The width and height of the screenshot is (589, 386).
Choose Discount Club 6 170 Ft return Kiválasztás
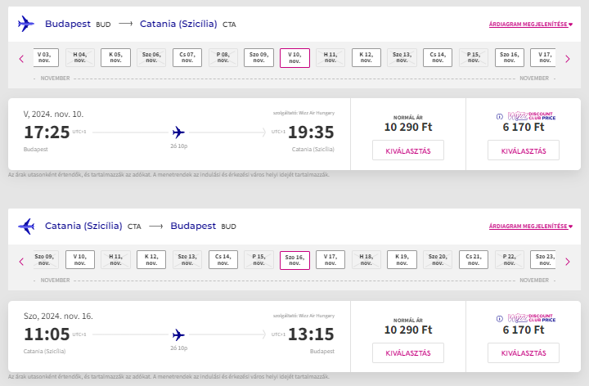pyautogui.click(x=523, y=352)
